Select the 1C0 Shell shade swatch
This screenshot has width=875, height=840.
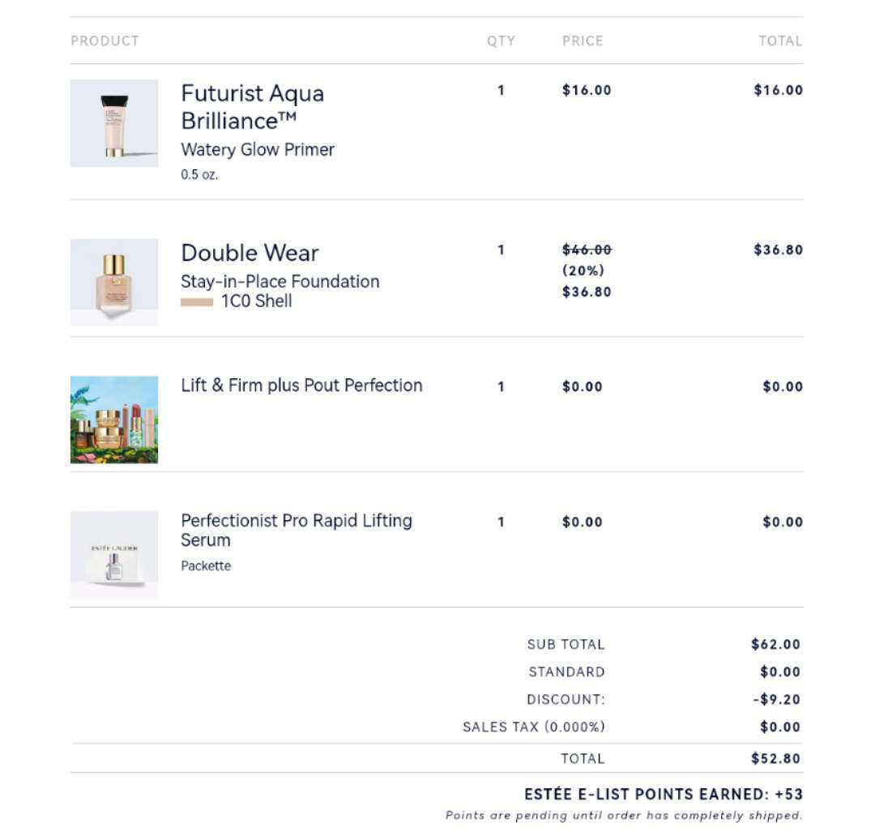click(196, 302)
